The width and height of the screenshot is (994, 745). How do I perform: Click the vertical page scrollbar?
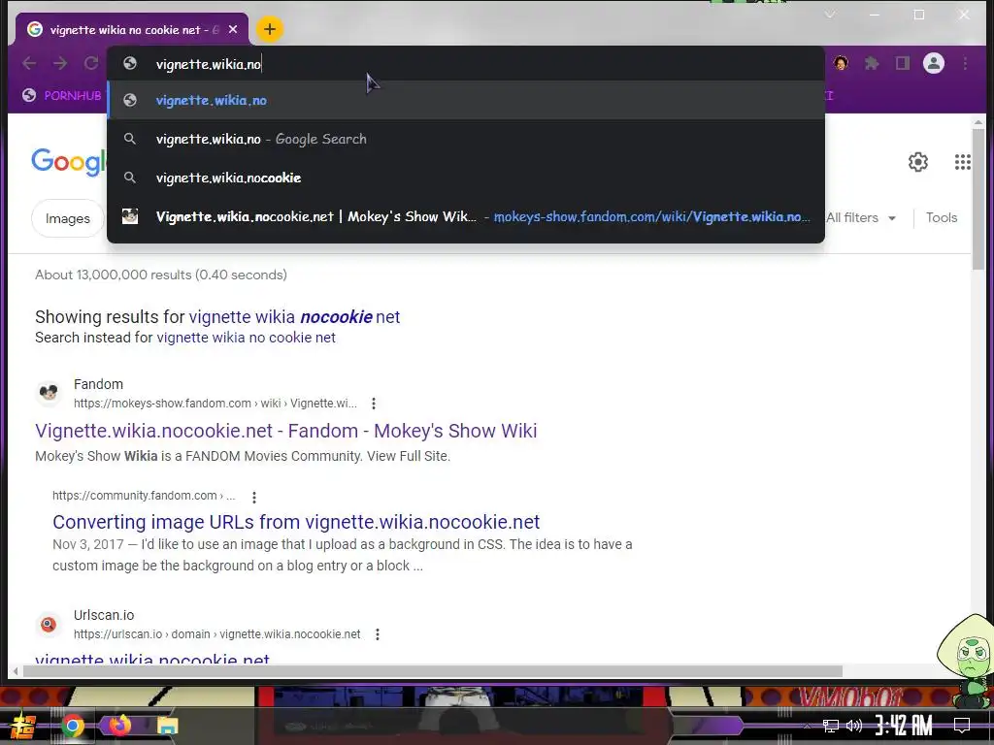pos(978,198)
